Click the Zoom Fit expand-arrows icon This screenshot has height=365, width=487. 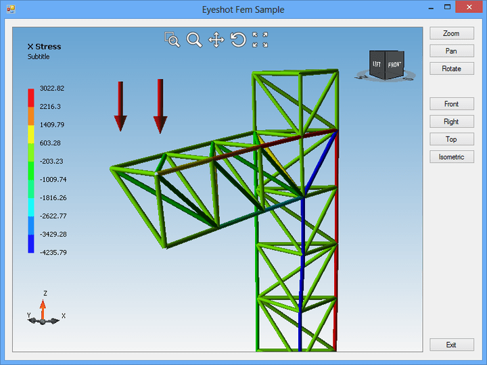click(260, 40)
